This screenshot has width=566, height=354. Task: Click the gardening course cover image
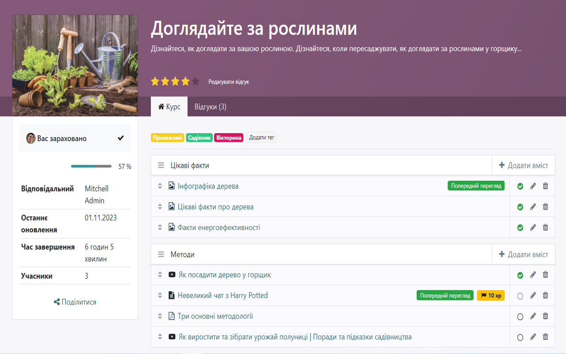(75, 65)
